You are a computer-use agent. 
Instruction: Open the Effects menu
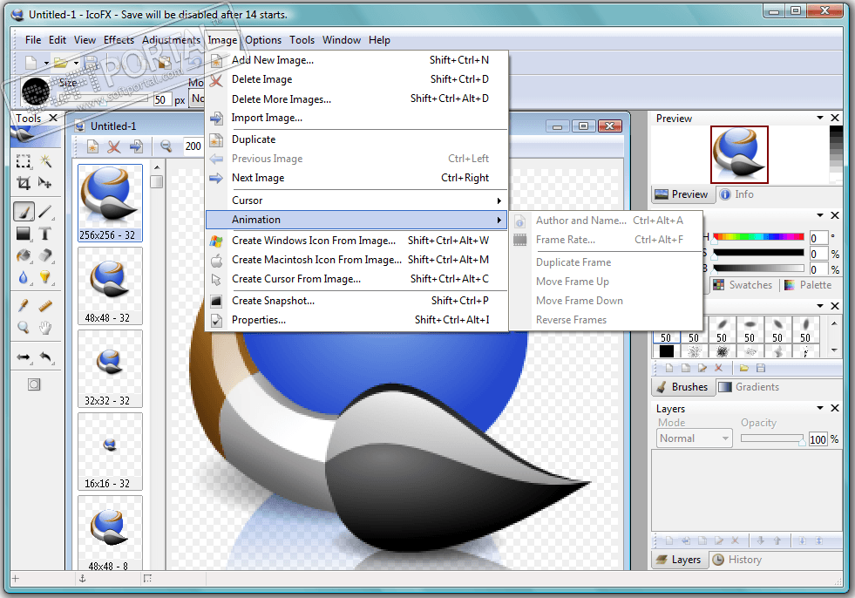tap(119, 40)
